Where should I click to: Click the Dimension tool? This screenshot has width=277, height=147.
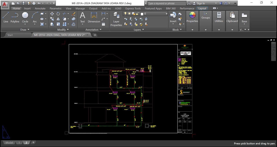pos(94,18)
